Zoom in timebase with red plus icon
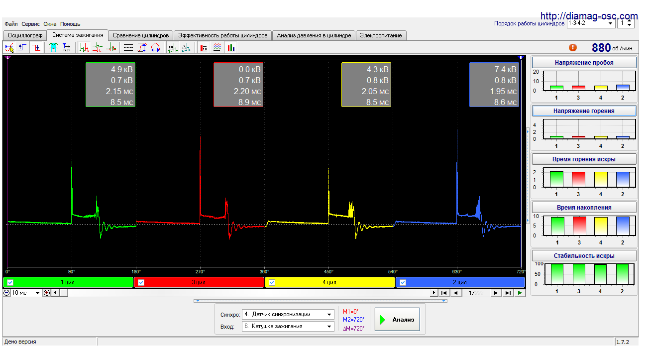 [47, 293]
